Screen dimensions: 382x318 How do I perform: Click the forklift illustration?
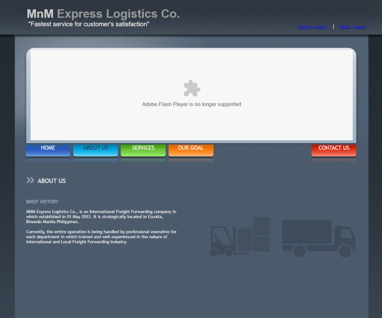click(240, 236)
